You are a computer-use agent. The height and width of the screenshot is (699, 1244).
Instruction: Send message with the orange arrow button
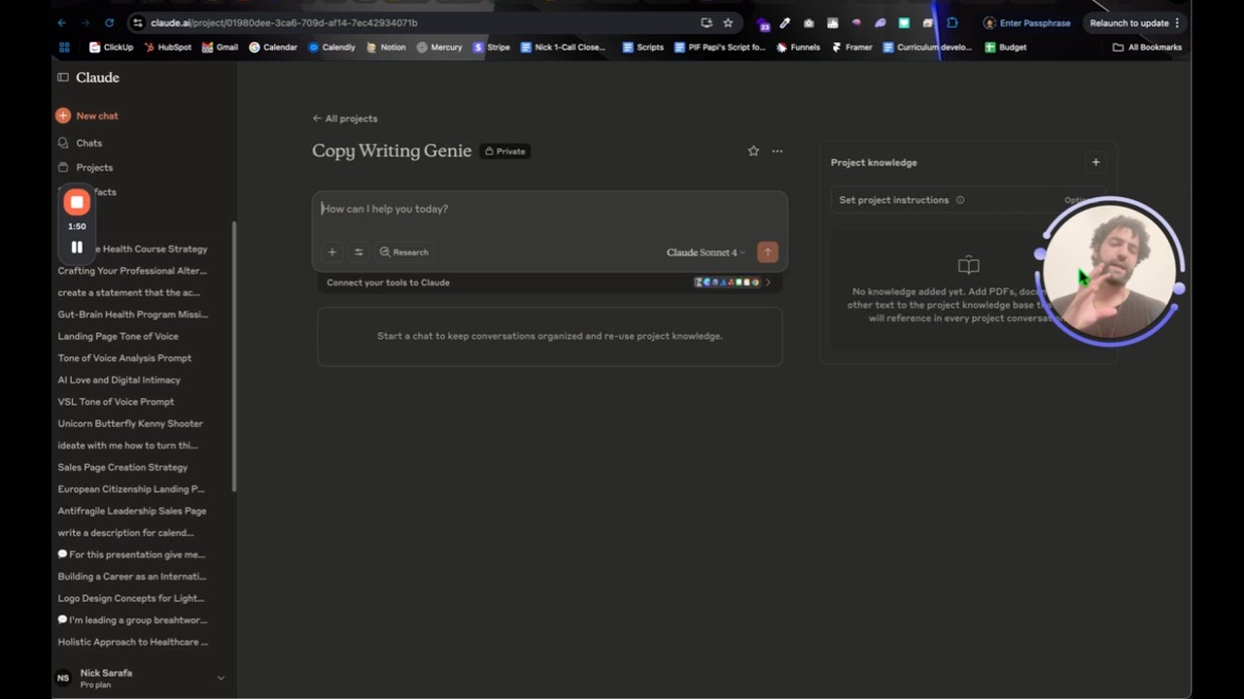[x=768, y=252]
